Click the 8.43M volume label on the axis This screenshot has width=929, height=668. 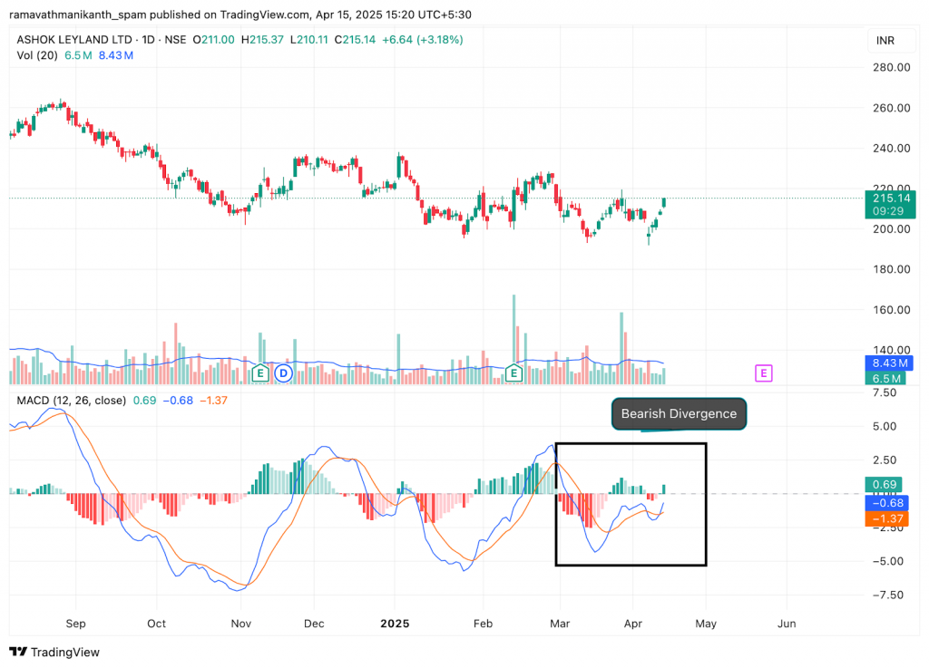pos(888,363)
